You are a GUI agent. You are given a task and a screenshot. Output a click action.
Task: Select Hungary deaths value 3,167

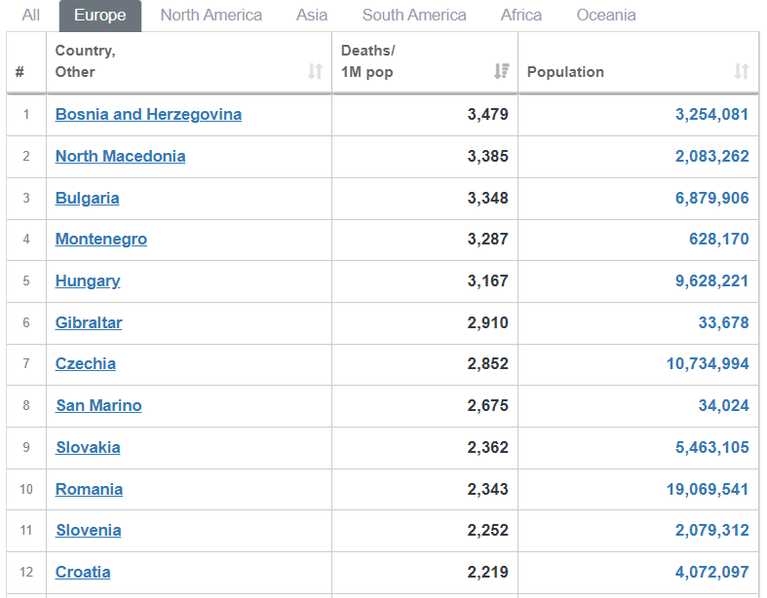[487, 281]
